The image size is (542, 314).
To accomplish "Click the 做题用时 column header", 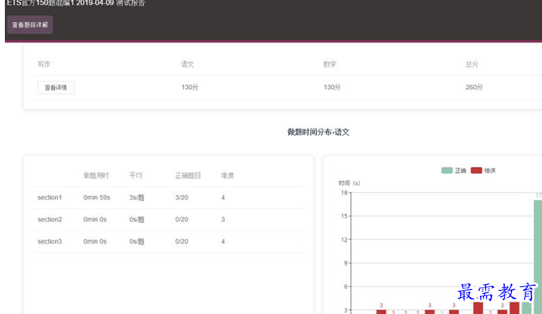I will point(96,175).
